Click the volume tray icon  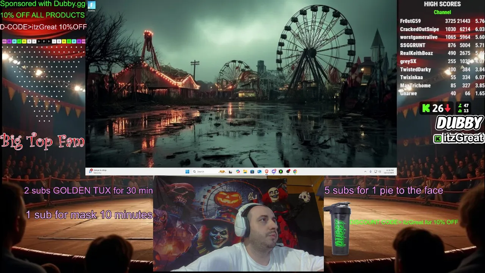pos(380,171)
